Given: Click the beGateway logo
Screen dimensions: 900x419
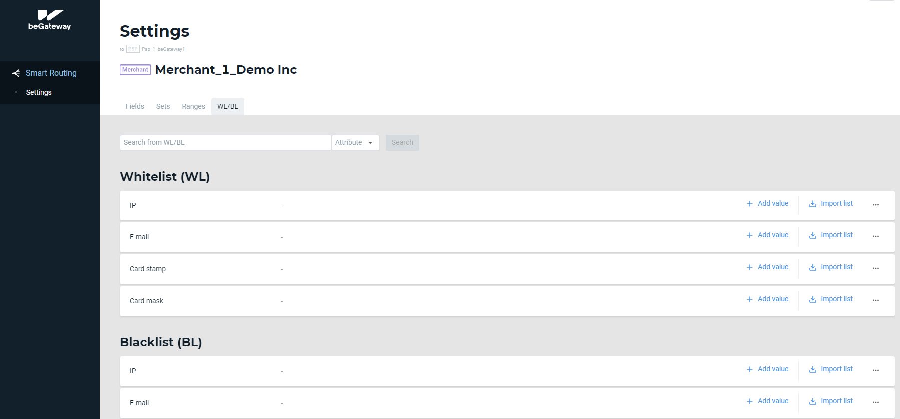Looking at the screenshot, I should click(49, 20).
